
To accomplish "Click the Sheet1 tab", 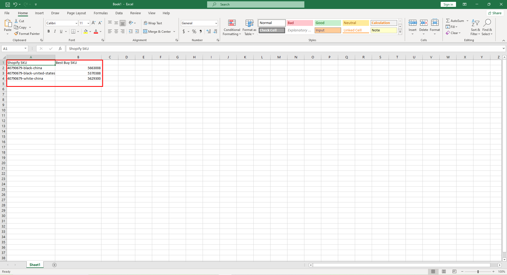I will coord(35,265).
